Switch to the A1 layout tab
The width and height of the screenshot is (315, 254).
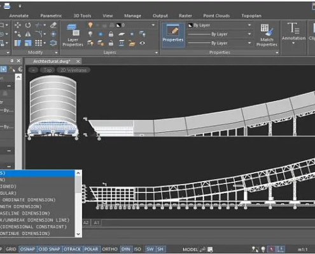(97, 223)
